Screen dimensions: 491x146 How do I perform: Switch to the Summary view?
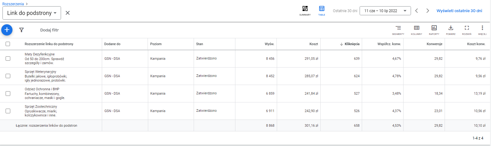(x=305, y=10)
